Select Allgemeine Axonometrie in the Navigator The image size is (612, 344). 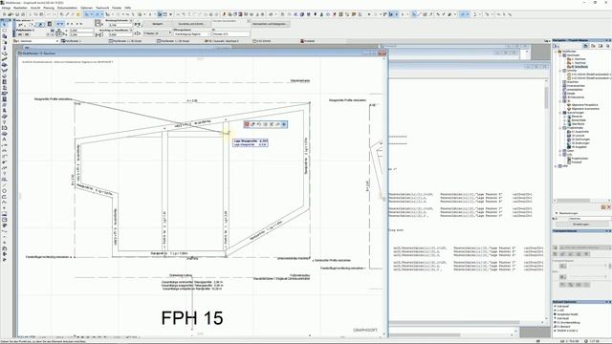click(585, 109)
